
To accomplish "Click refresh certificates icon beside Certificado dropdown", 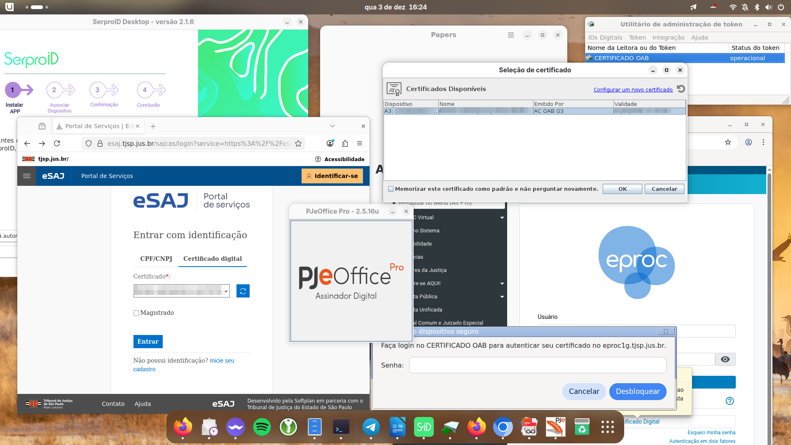I will (x=243, y=291).
